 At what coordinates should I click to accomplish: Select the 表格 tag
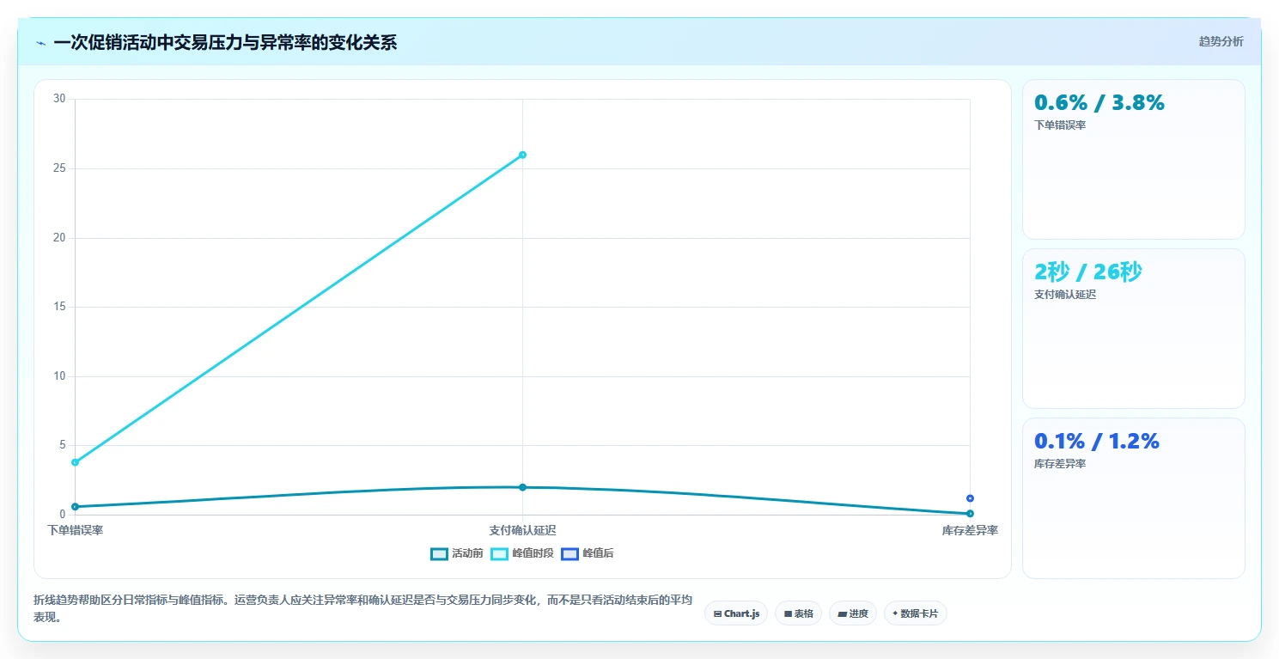[798, 613]
